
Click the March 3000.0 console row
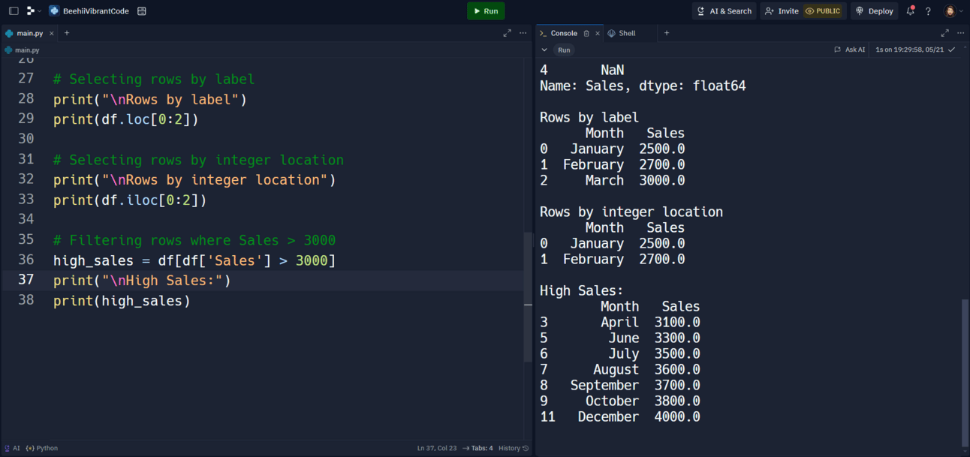613,180
